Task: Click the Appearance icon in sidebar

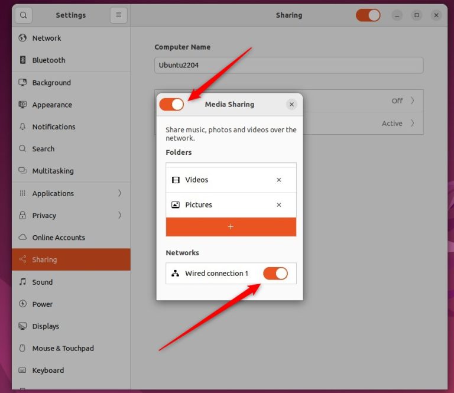Action: (22, 105)
